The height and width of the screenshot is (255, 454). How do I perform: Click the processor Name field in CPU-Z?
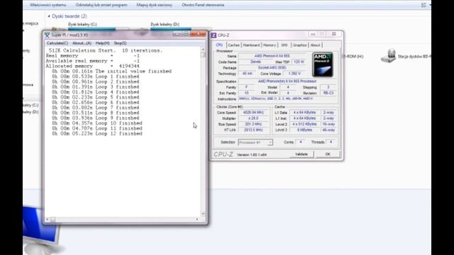(x=272, y=56)
